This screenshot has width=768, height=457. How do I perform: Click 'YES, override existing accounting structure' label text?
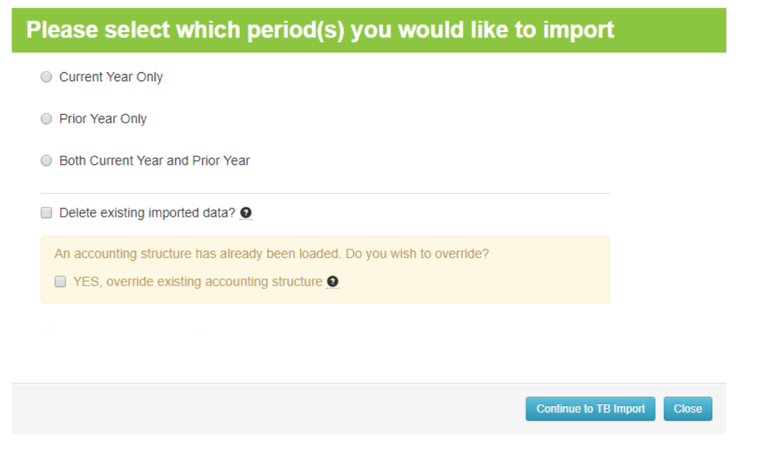(x=198, y=282)
